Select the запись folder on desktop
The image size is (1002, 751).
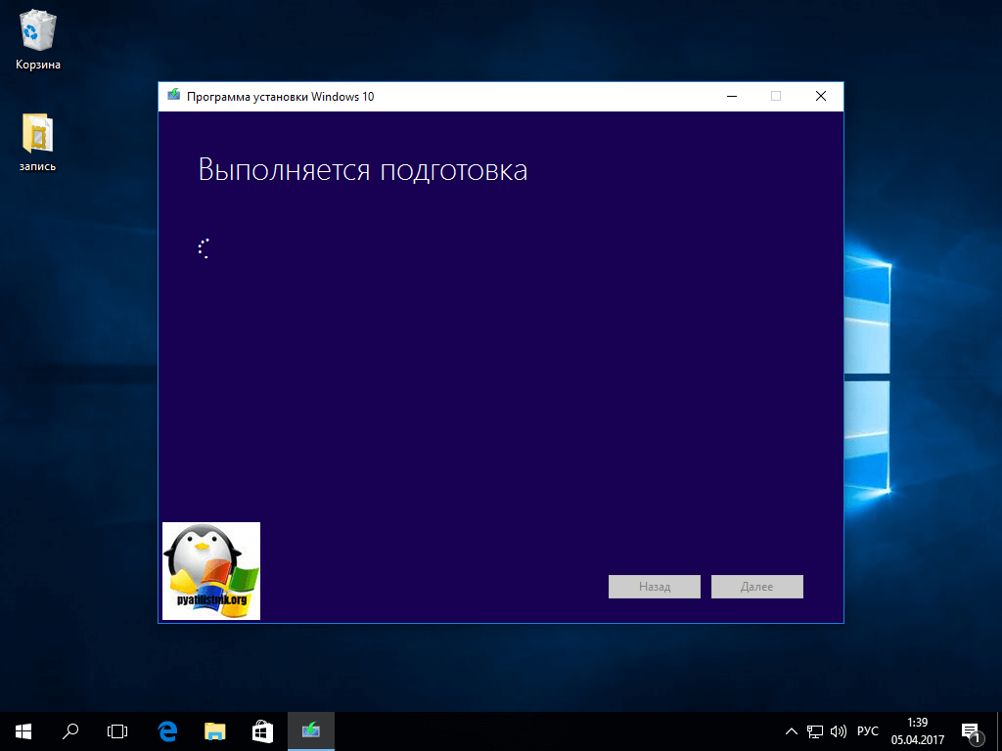click(x=38, y=142)
